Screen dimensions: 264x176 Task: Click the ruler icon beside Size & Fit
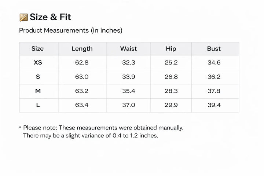23,17
